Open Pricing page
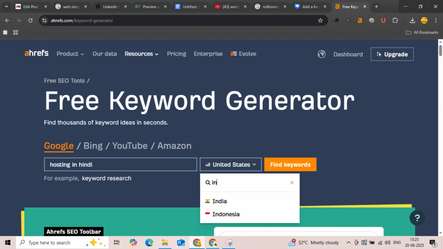This screenshot has height=249, width=443. (177, 54)
